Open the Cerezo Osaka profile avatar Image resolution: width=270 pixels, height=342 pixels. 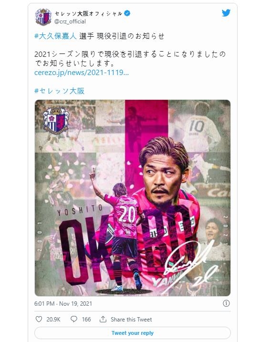[x=43, y=17]
